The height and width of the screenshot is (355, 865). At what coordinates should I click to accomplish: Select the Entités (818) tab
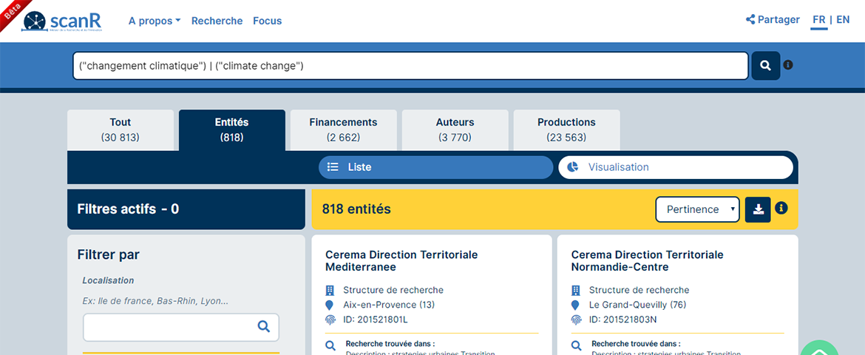[231, 129]
